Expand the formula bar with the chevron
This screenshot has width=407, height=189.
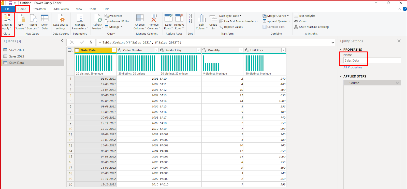tap(333, 42)
